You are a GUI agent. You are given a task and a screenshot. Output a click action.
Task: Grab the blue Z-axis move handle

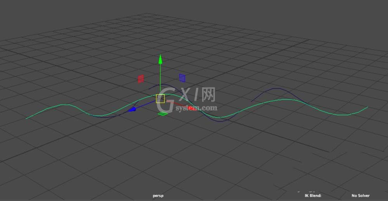[x=132, y=109]
